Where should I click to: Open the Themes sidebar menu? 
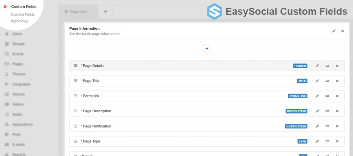[x=19, y=74]
